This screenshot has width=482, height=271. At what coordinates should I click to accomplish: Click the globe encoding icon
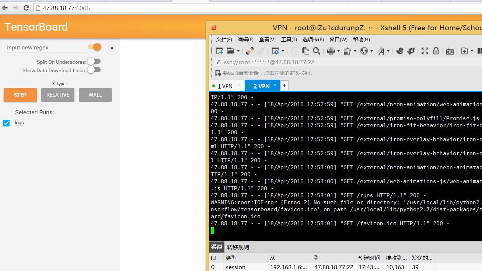(364, 51)
